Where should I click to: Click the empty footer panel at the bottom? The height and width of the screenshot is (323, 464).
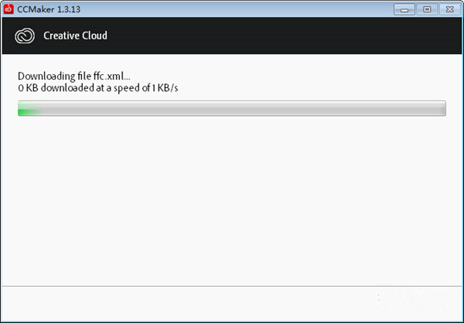[x=232, y=303]
